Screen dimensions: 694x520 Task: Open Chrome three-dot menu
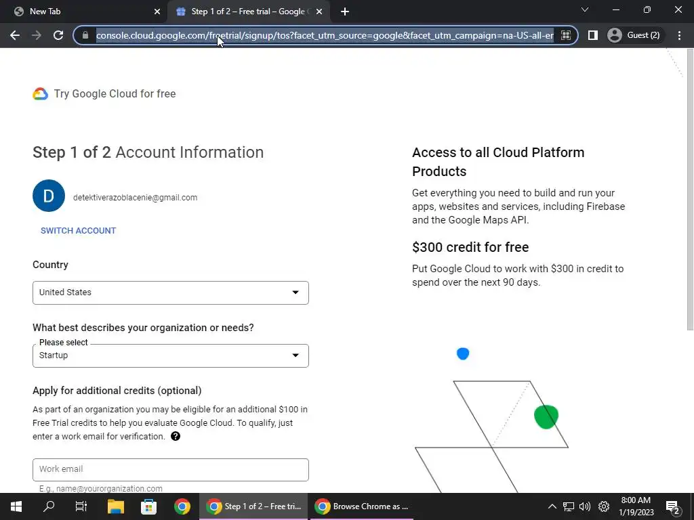pos(679,35)
